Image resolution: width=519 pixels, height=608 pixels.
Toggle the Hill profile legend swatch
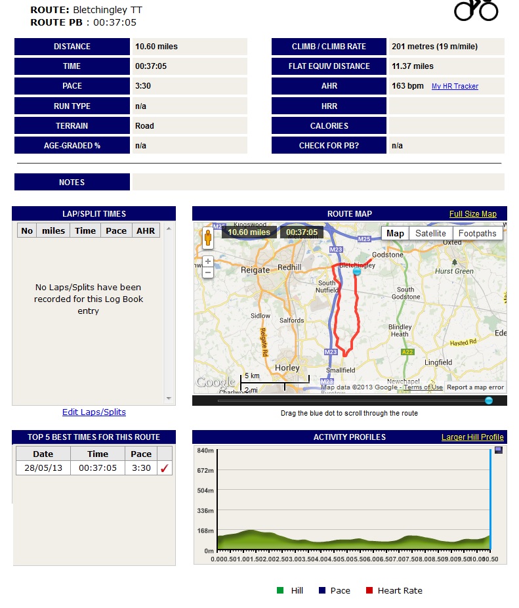[x=280, y=590]
